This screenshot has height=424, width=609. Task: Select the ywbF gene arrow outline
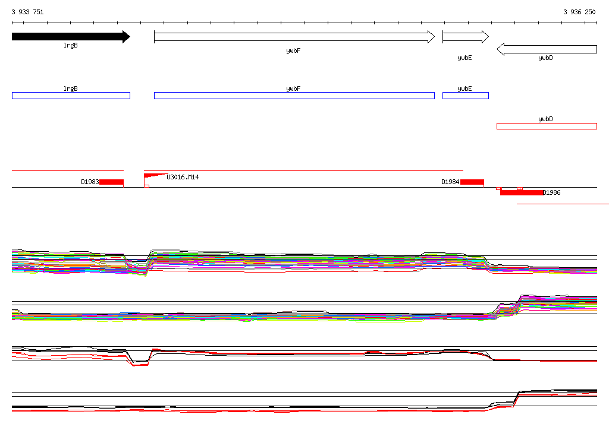[x=294, y=37]
